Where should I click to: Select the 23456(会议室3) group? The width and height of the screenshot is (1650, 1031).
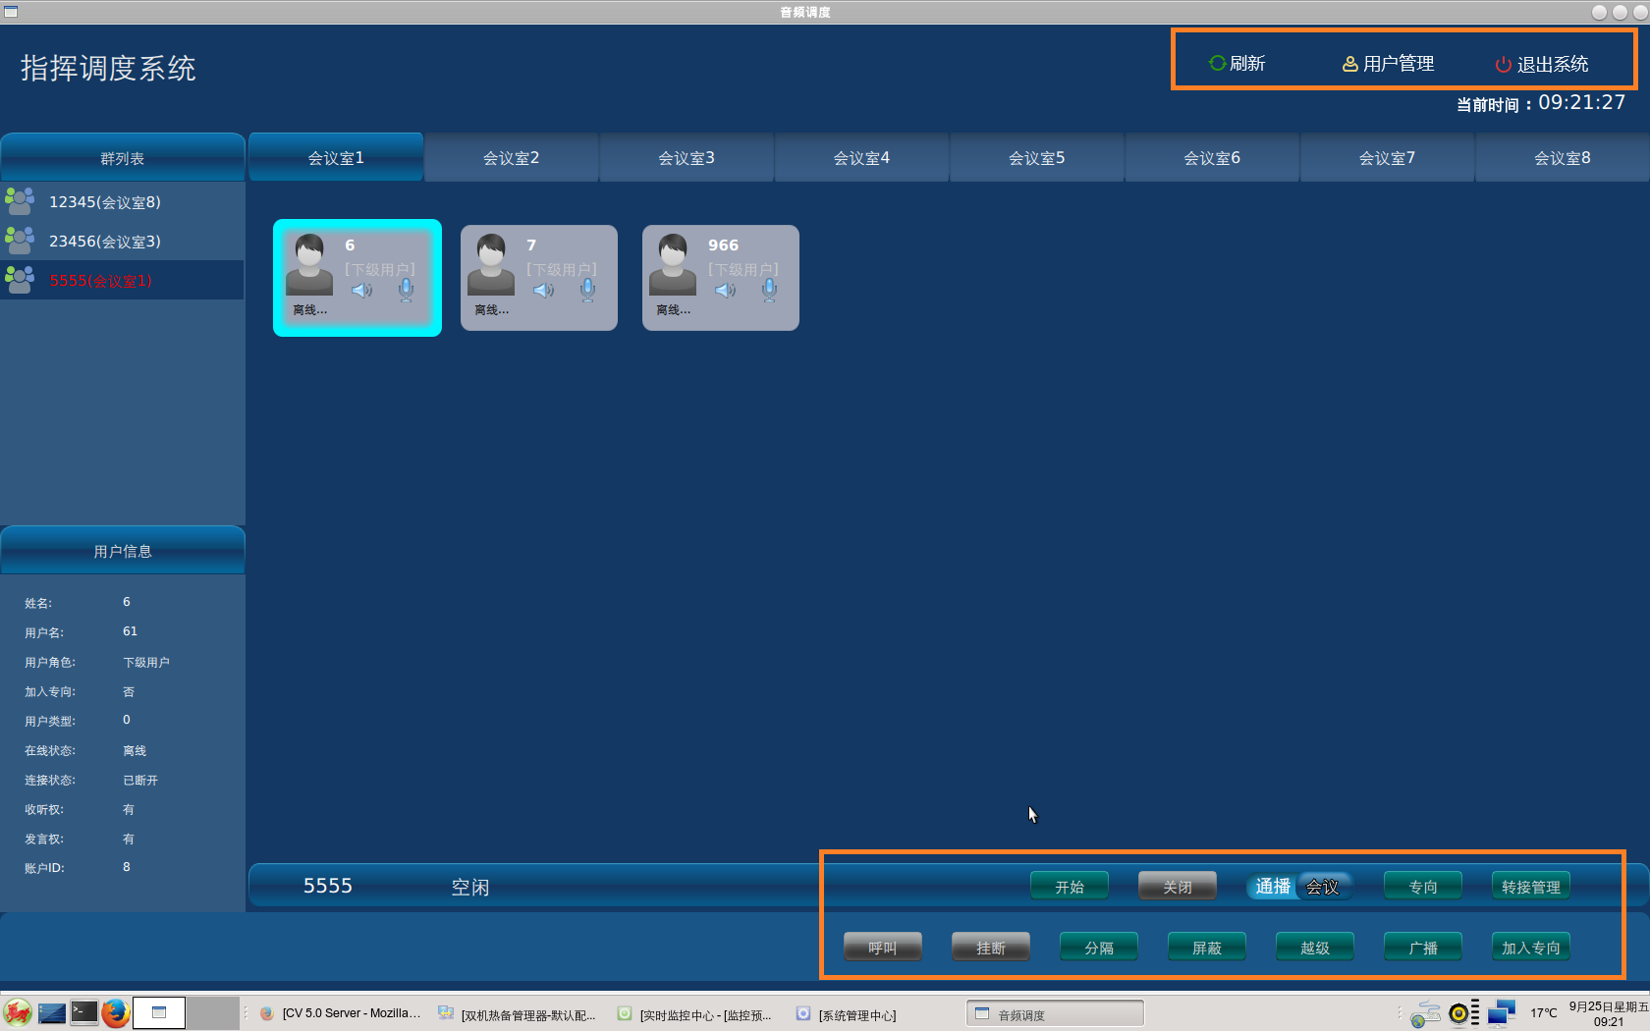pyautogui.click(x=105, y=242)
